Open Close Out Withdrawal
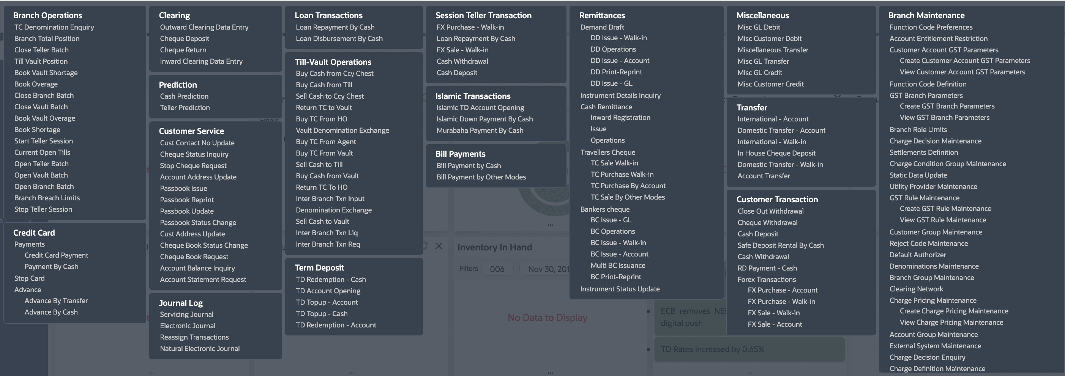 coord(770,211)
